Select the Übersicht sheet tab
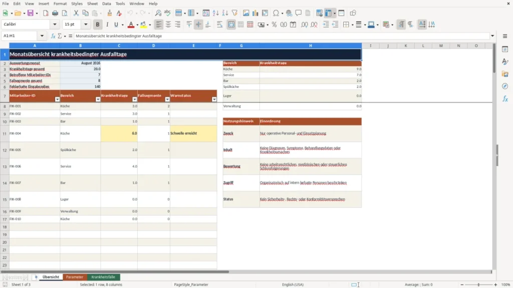Image resolution: width=513 pixels, height=288 pixels. (x=51, y=277)
